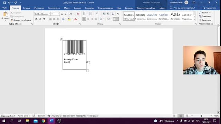Apply strikethrough formatting
The height and width of the screenshot is (124, 221).
[50, 19]
